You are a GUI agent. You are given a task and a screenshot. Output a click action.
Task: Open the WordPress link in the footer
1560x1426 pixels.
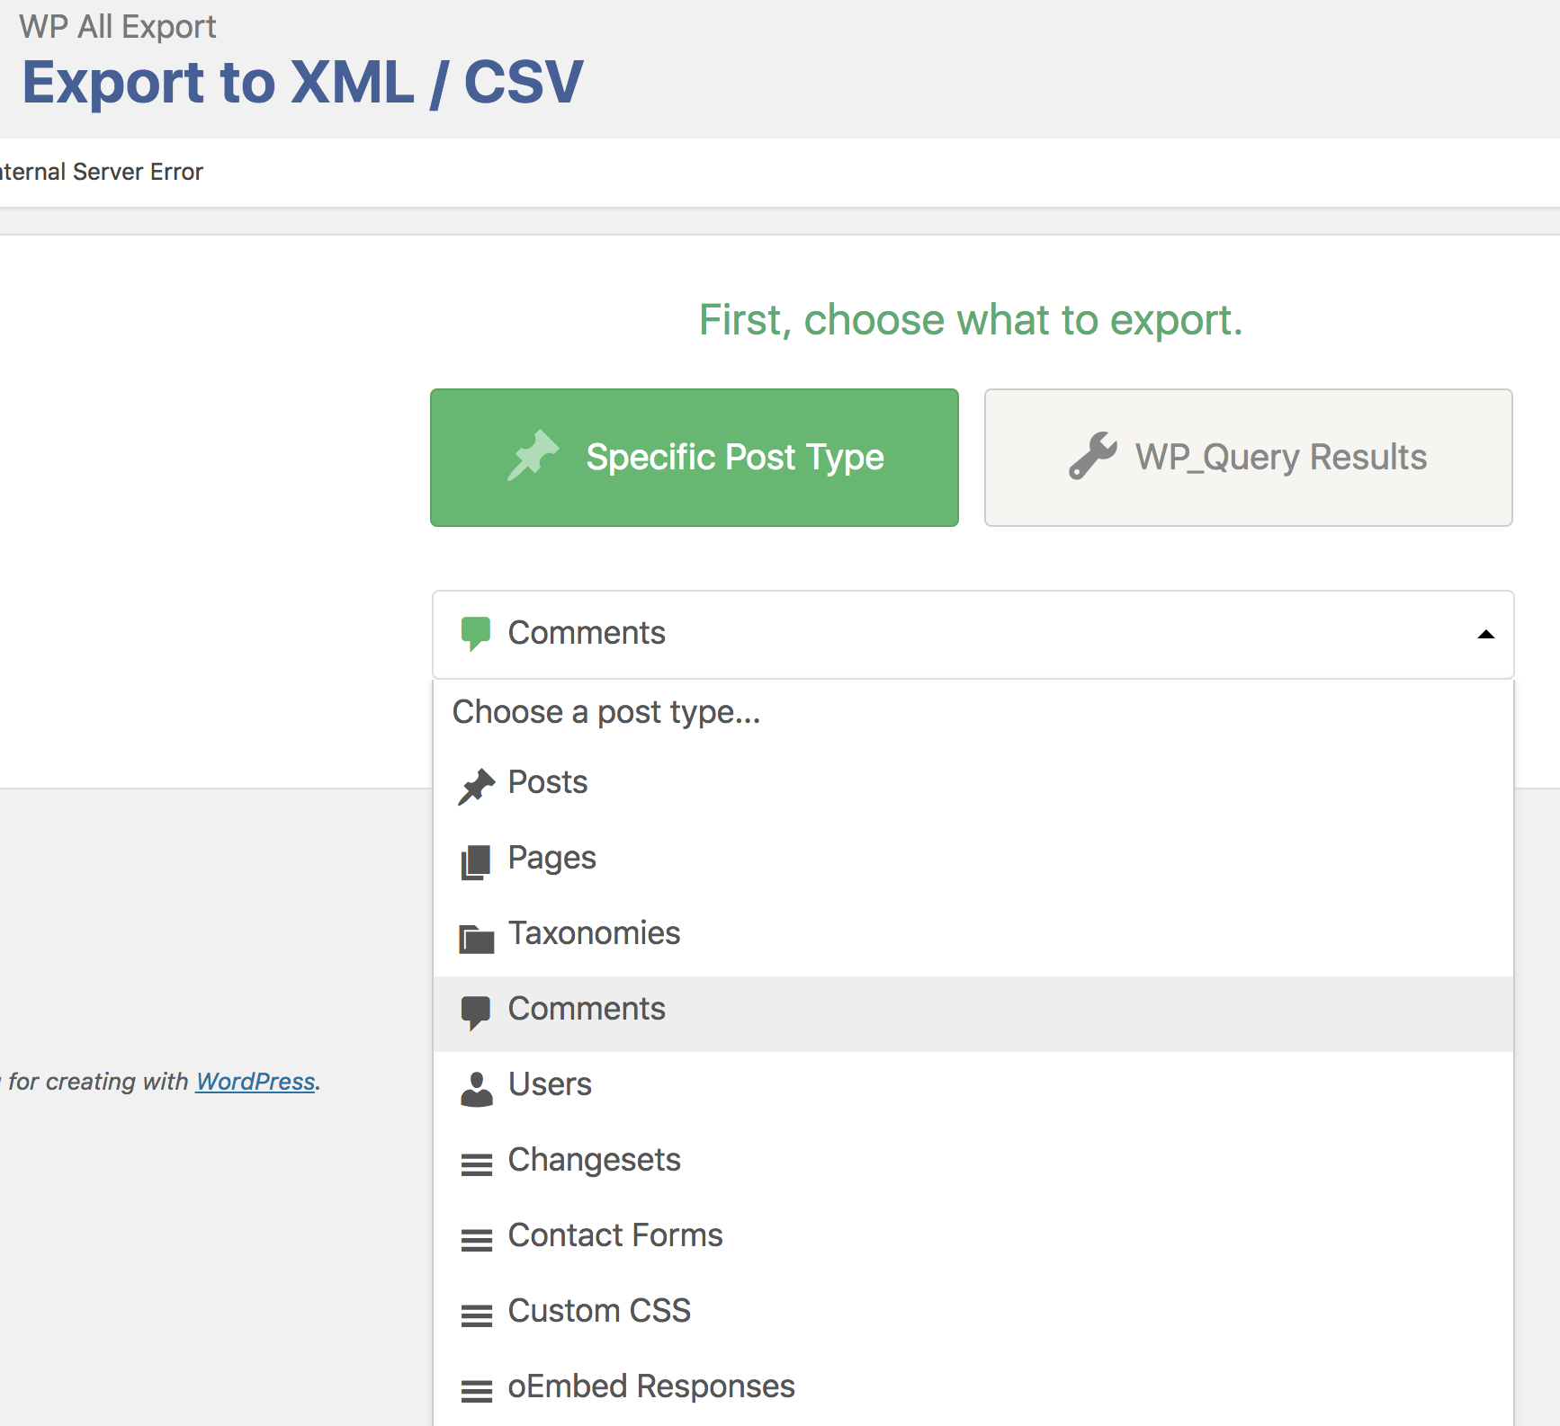click(256, 1081)
